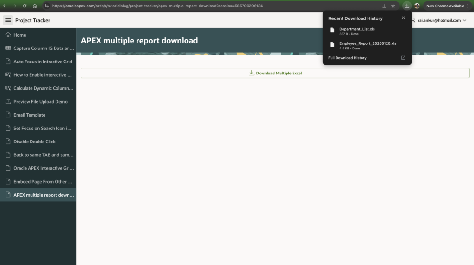Click the Home house icon
Image resolution: width=474 pixels, height=265 pixels.
pyautogui.click(x=8, y=35)
